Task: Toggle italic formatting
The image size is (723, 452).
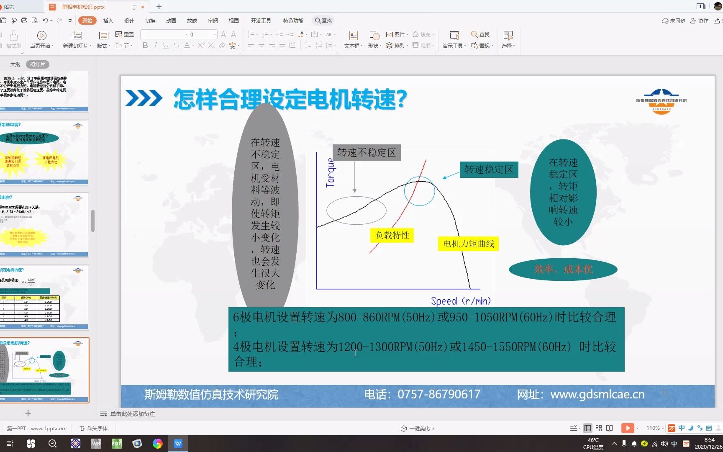Action: [155, 46]
